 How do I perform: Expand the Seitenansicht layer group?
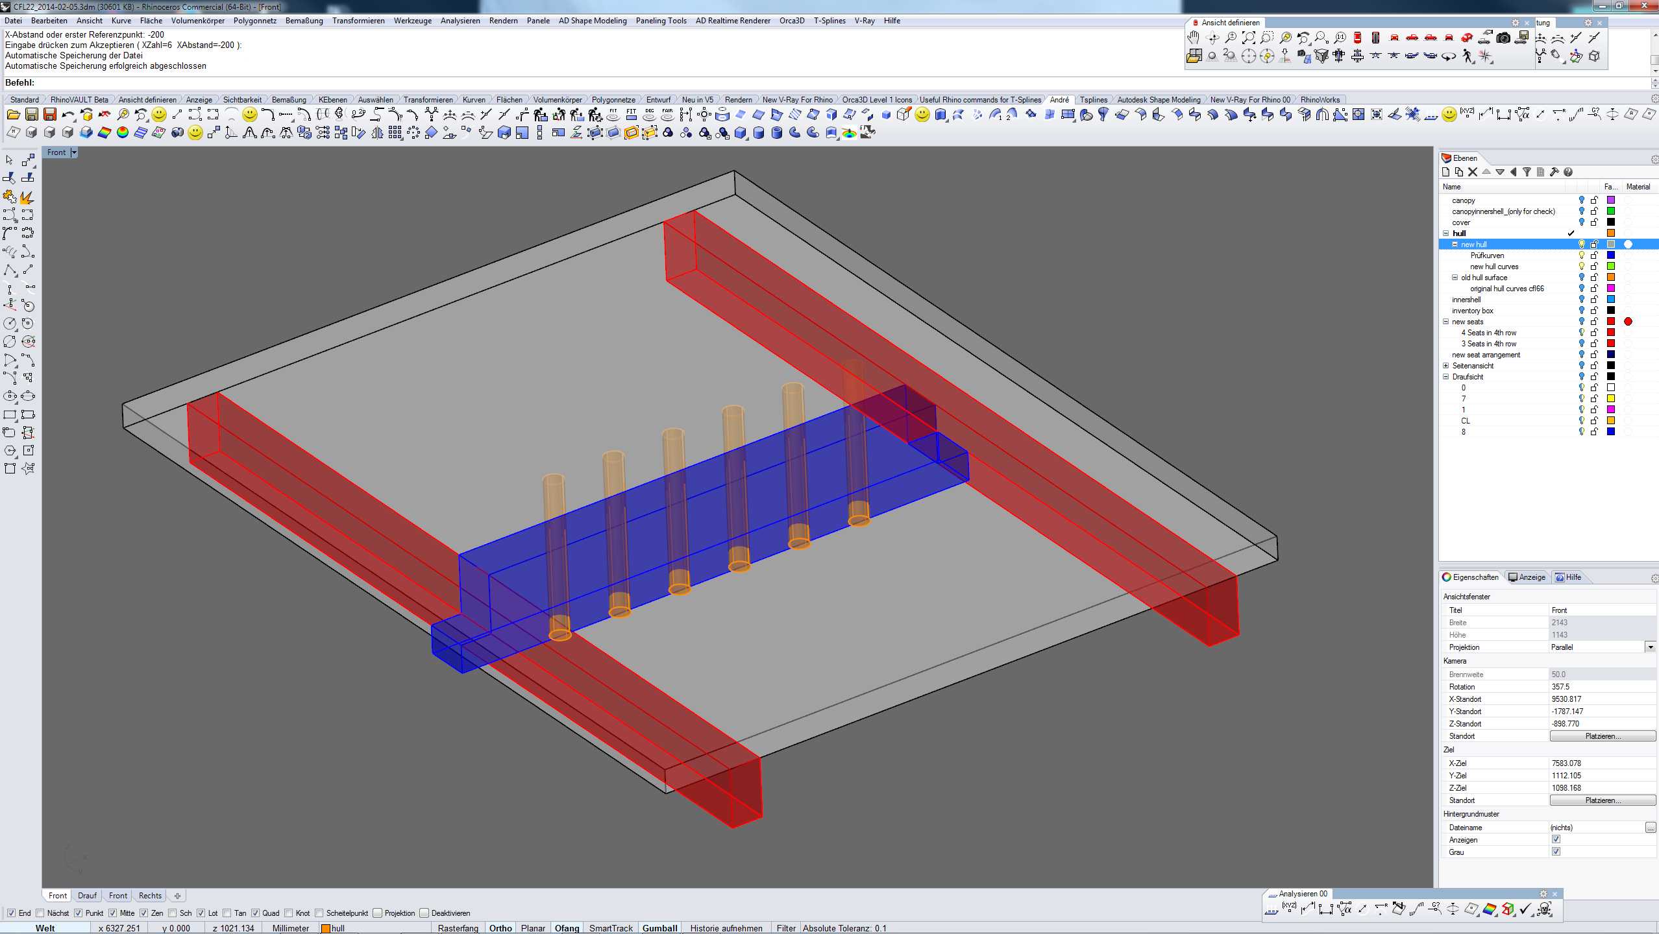(1445, 366)
